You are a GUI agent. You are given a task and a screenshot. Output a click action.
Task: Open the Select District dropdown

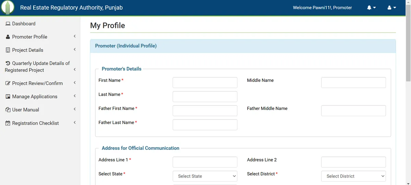coord(353,176)
